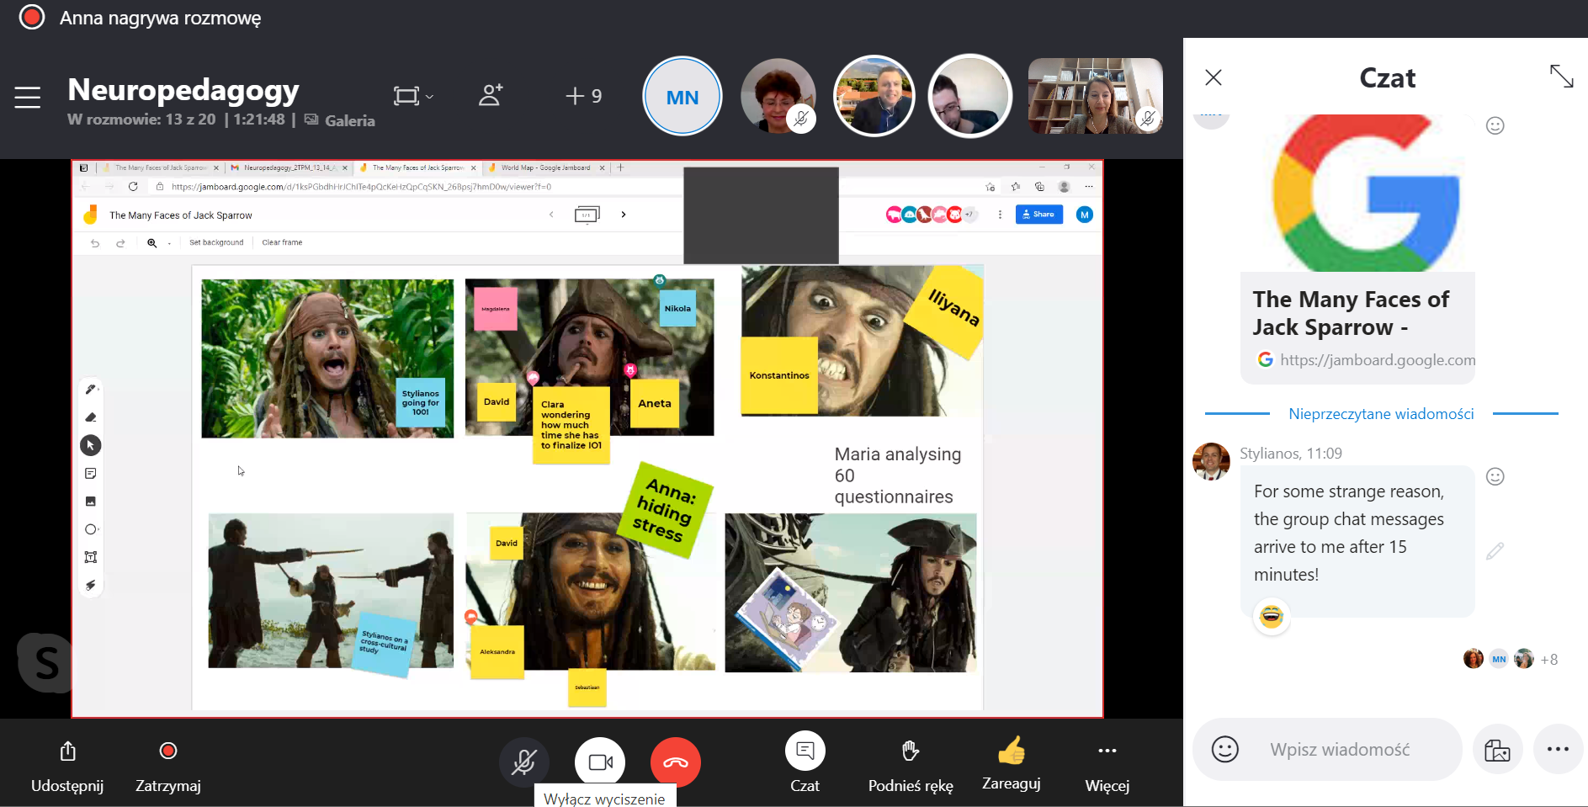Unmute the microphone
1588x807 pixels.
[524, 762]
